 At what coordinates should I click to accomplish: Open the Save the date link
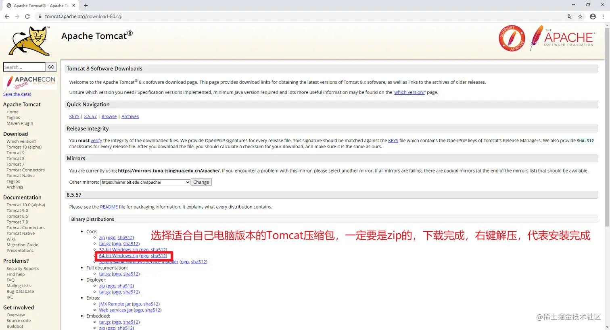tap(17, 94)
